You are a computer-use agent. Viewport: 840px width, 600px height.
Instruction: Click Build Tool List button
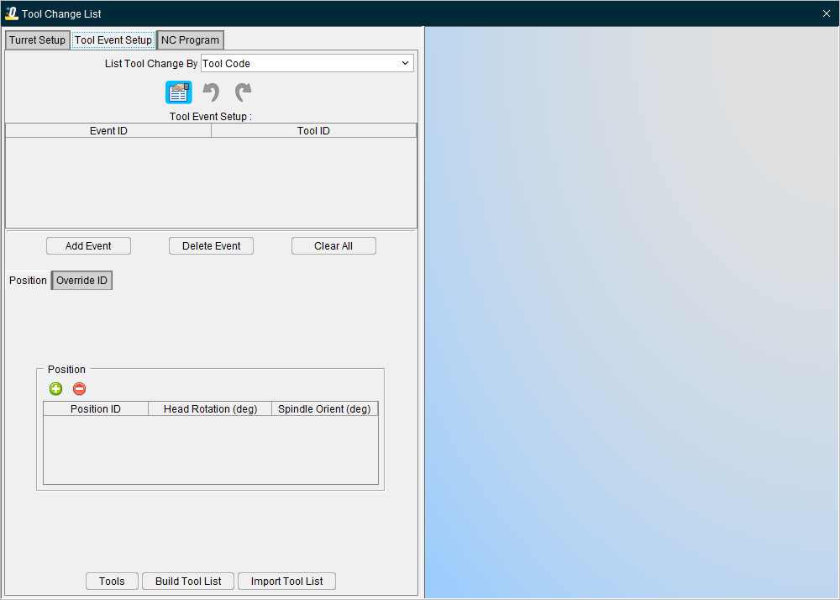(188, 582)
